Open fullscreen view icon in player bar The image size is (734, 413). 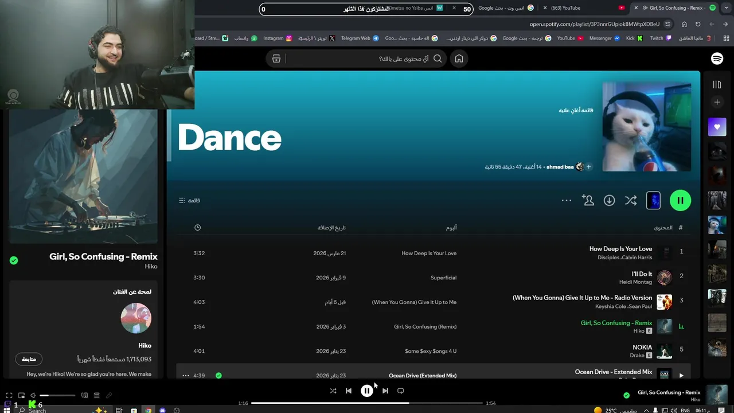coord(9,395)
